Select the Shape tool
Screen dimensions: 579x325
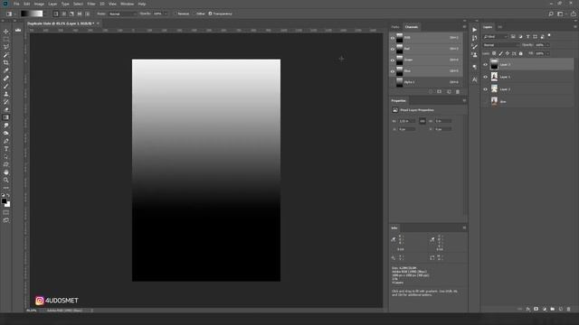point(6,164)
